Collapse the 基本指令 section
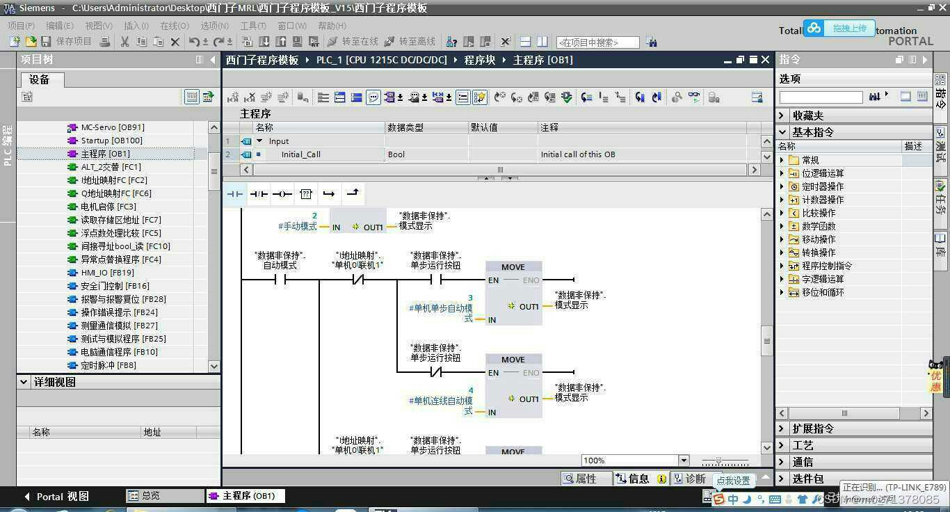The width and height of the screenshot is (950, 512). pyautogui.click(x=783, y=131)
